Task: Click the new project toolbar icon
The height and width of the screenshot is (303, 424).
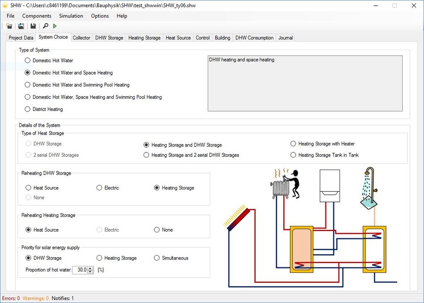Action: point(9,26)
